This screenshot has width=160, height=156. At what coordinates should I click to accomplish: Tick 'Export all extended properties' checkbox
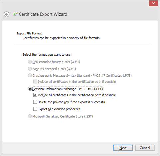click(x=35, y=109)
